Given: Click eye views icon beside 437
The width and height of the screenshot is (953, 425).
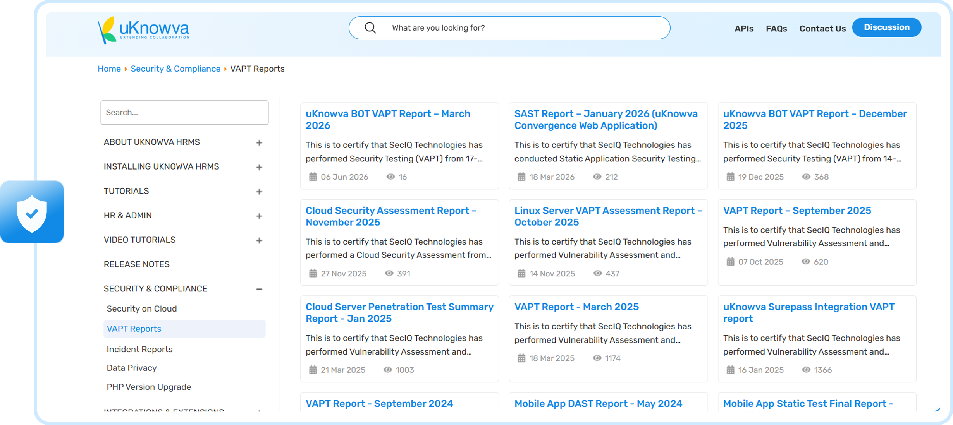Looking at the screenshot, I should [x=597, y=274].
